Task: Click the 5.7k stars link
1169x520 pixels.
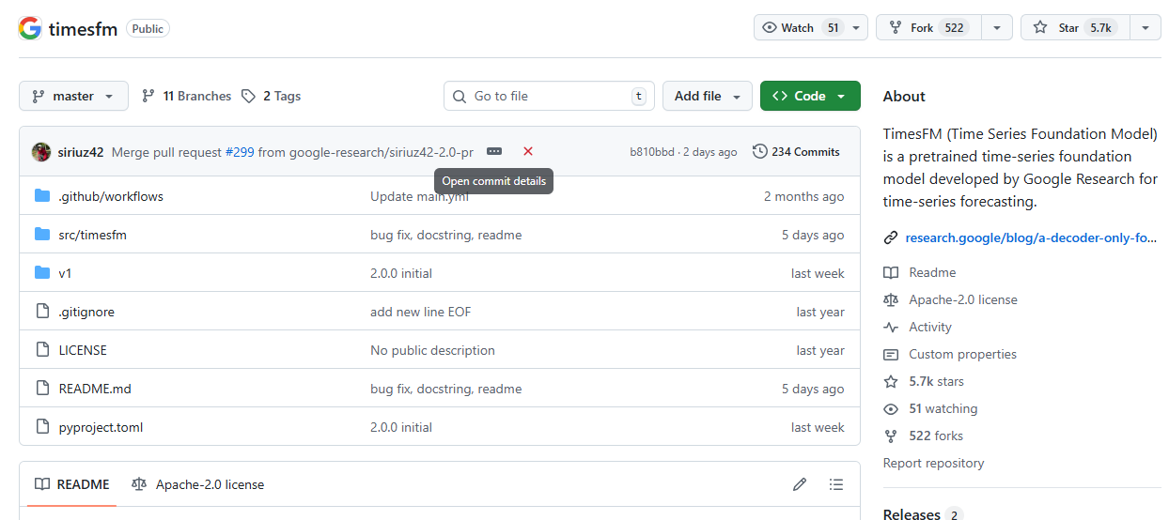Action: [x=936, y=381]
